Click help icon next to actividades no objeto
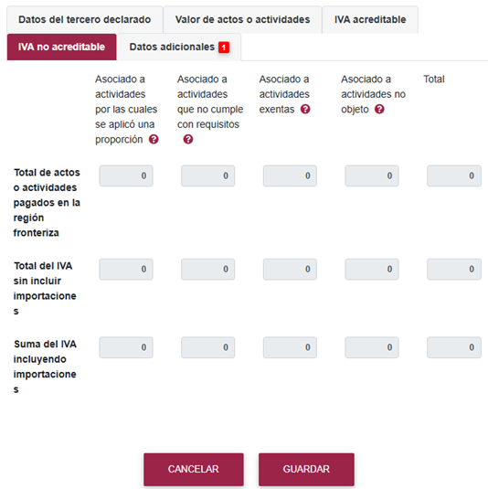The width and height of the screenshot is (488, 489). (x=379, y=109)
